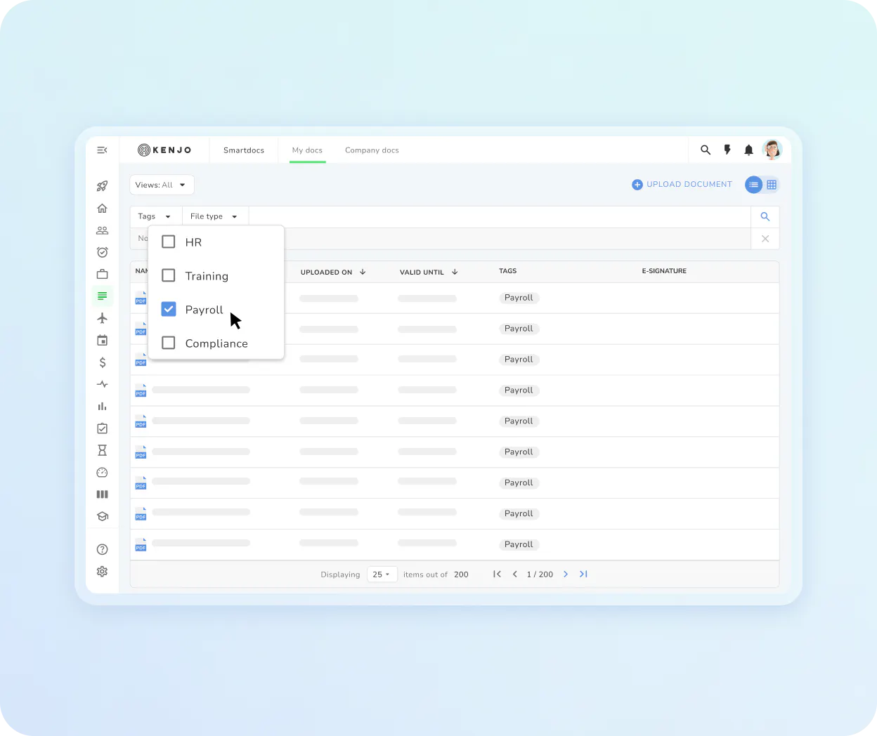Go to home sidebar icon
Screen dimensions: 877x736
102,209
